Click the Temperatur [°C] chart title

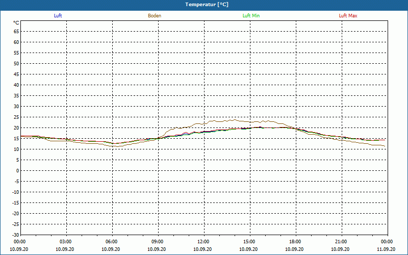pyautogui.click(x=207, y=5)
